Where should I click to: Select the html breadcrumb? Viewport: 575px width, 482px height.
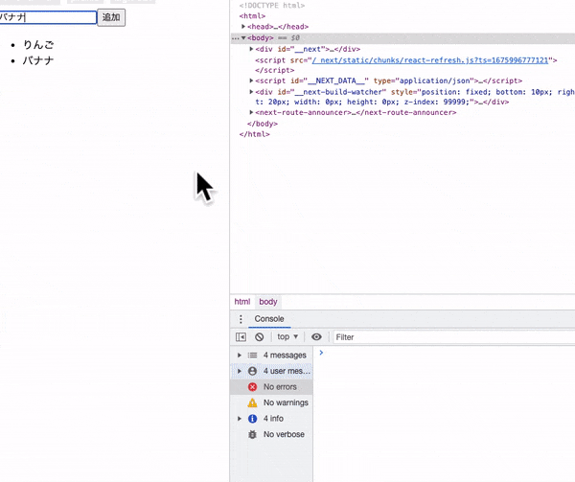click(x=242, y=302)
